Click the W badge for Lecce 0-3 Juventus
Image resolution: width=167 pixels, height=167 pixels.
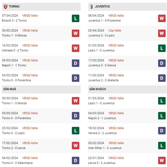click(x=162, y=160)
